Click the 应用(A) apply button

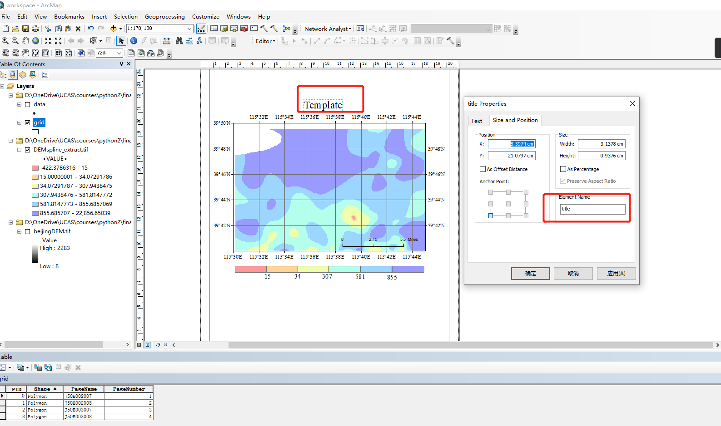pyautogui.click(x=617, y=274)
